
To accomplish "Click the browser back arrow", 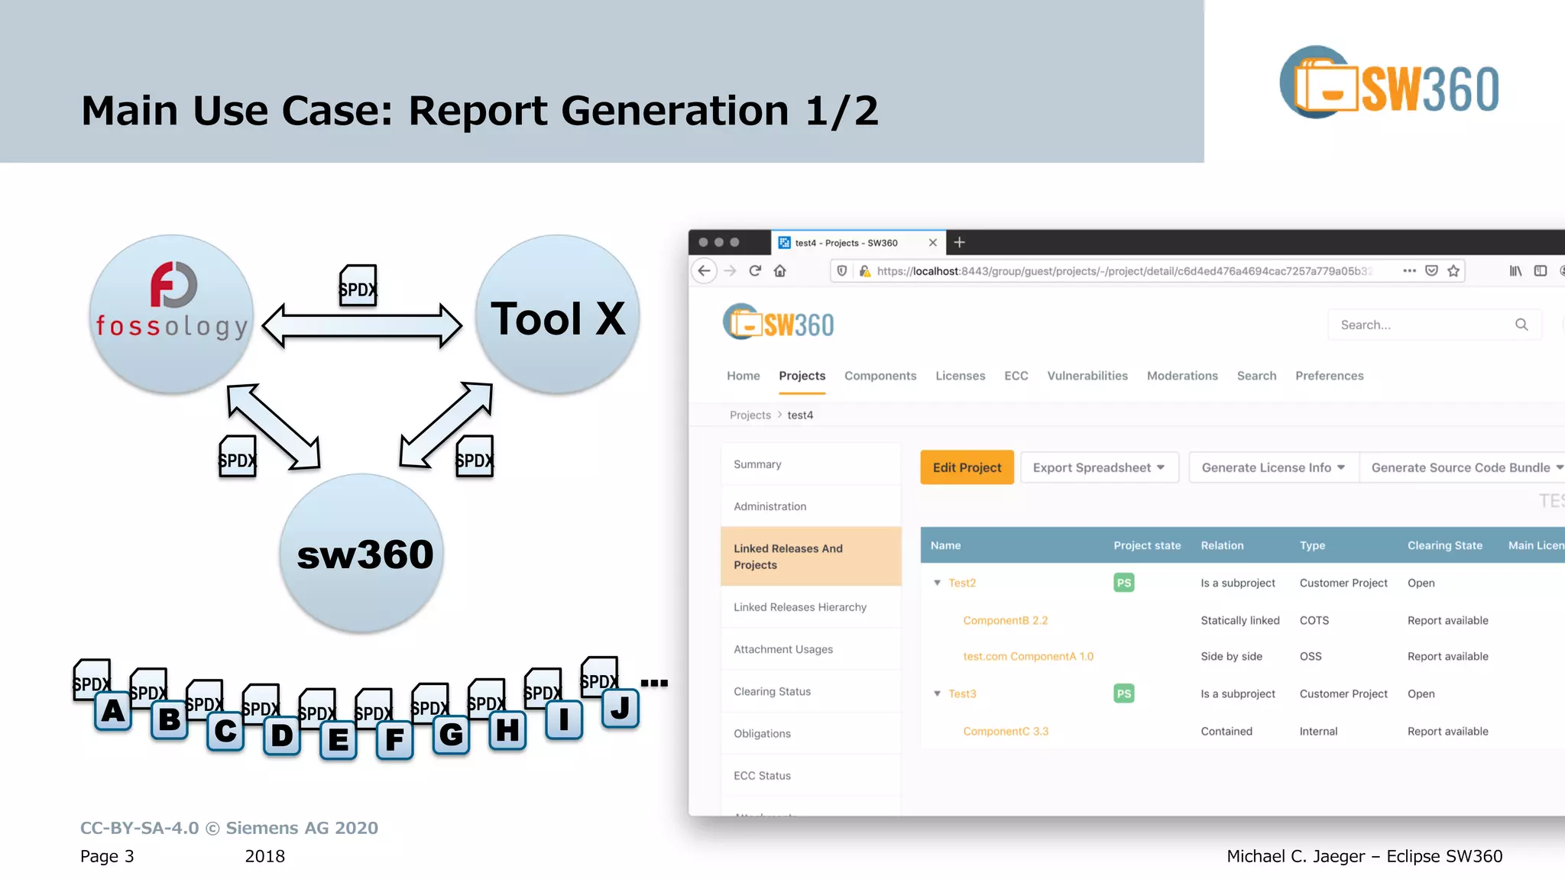I will (704, 271).
